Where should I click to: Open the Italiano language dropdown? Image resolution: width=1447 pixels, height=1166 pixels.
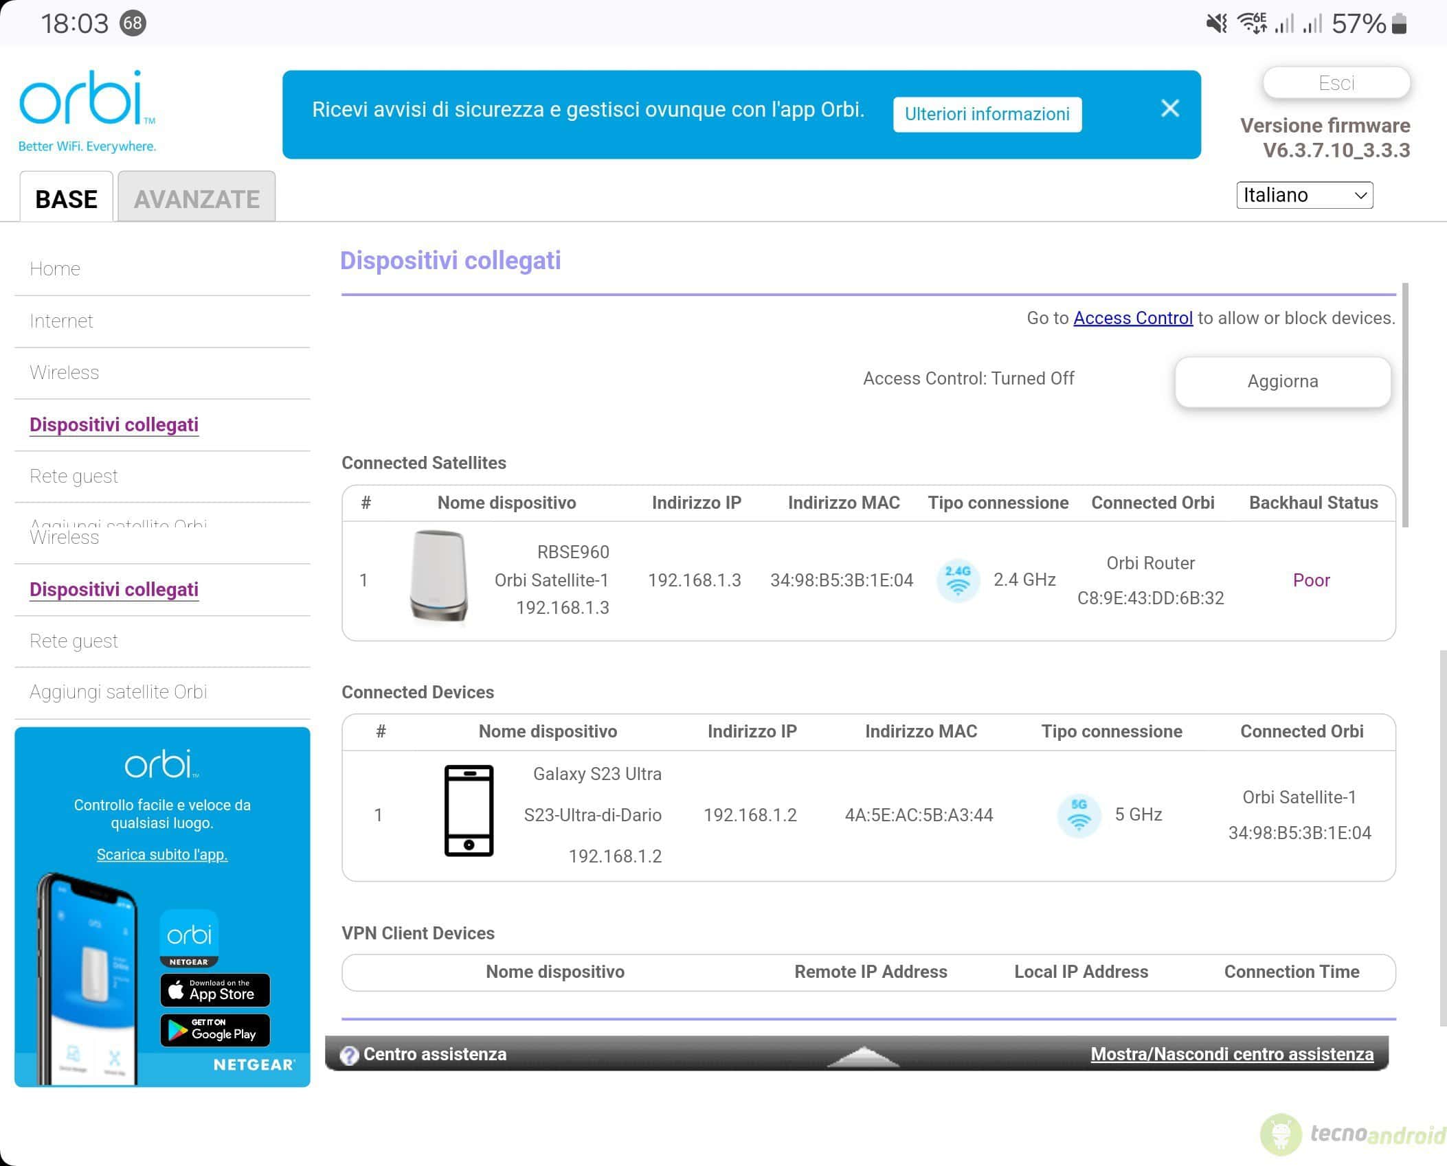pos(1304,195)
